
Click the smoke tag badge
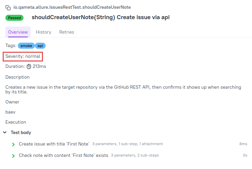(26, 46)
